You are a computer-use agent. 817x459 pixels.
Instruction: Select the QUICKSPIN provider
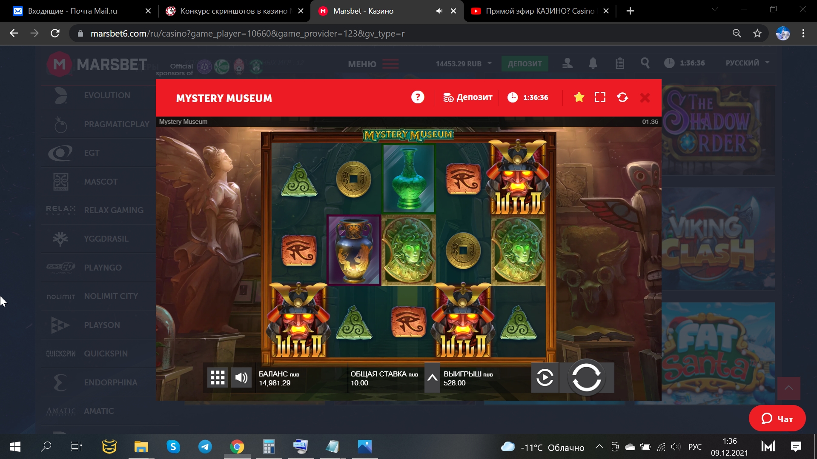[98, 354]
